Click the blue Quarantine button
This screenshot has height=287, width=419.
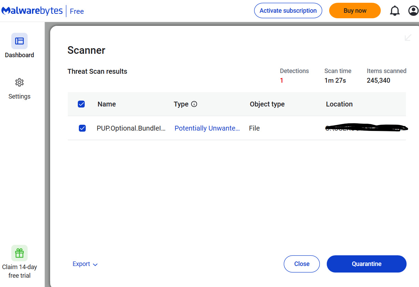(367, 264)
